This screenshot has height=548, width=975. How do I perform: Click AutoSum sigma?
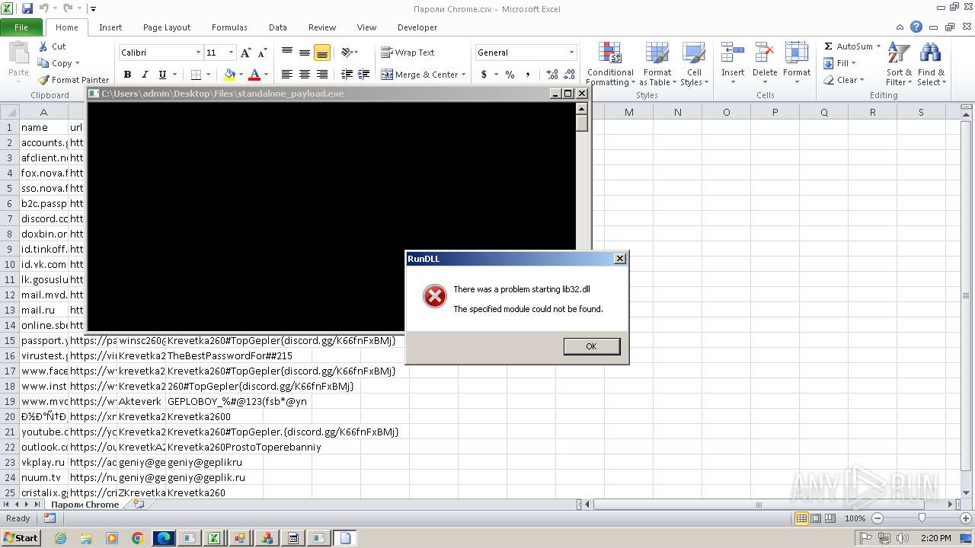(x=829, y=46)
